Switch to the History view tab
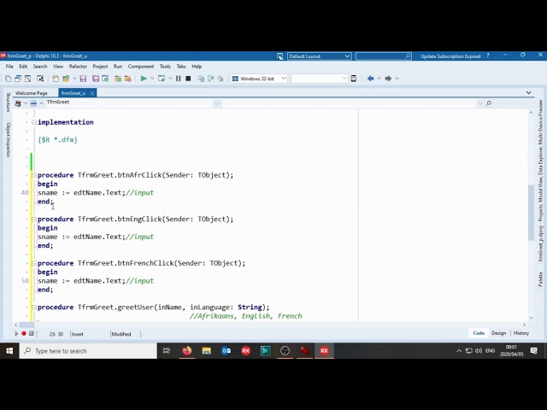547x410 pixels. [521, 333]
